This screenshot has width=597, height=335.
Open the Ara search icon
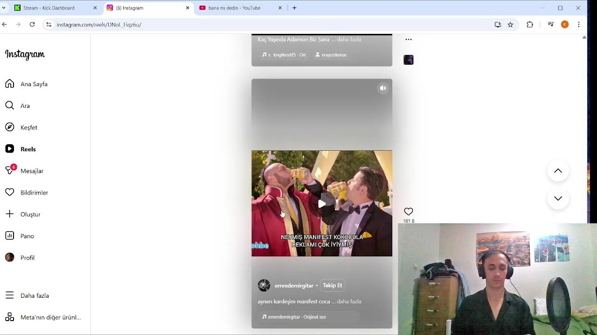10,106
